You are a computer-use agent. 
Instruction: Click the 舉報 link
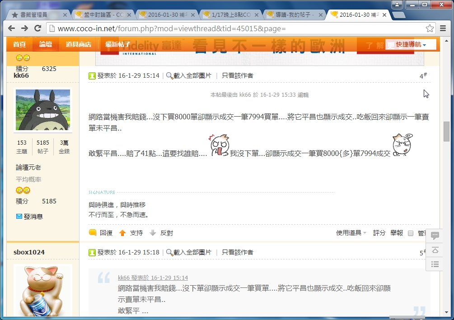click(397, 233)
